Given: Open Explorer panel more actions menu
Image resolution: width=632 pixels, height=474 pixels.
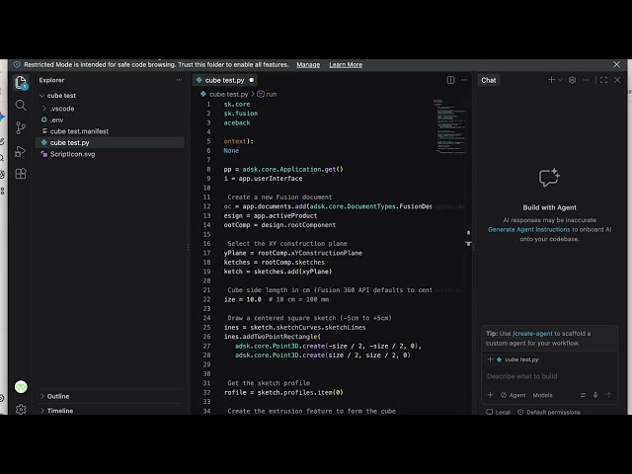Looking at the screenshot, I should tap(179, 80).
